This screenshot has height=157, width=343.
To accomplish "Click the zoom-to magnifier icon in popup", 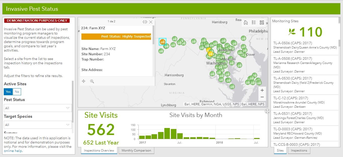I will coord(92,81).
